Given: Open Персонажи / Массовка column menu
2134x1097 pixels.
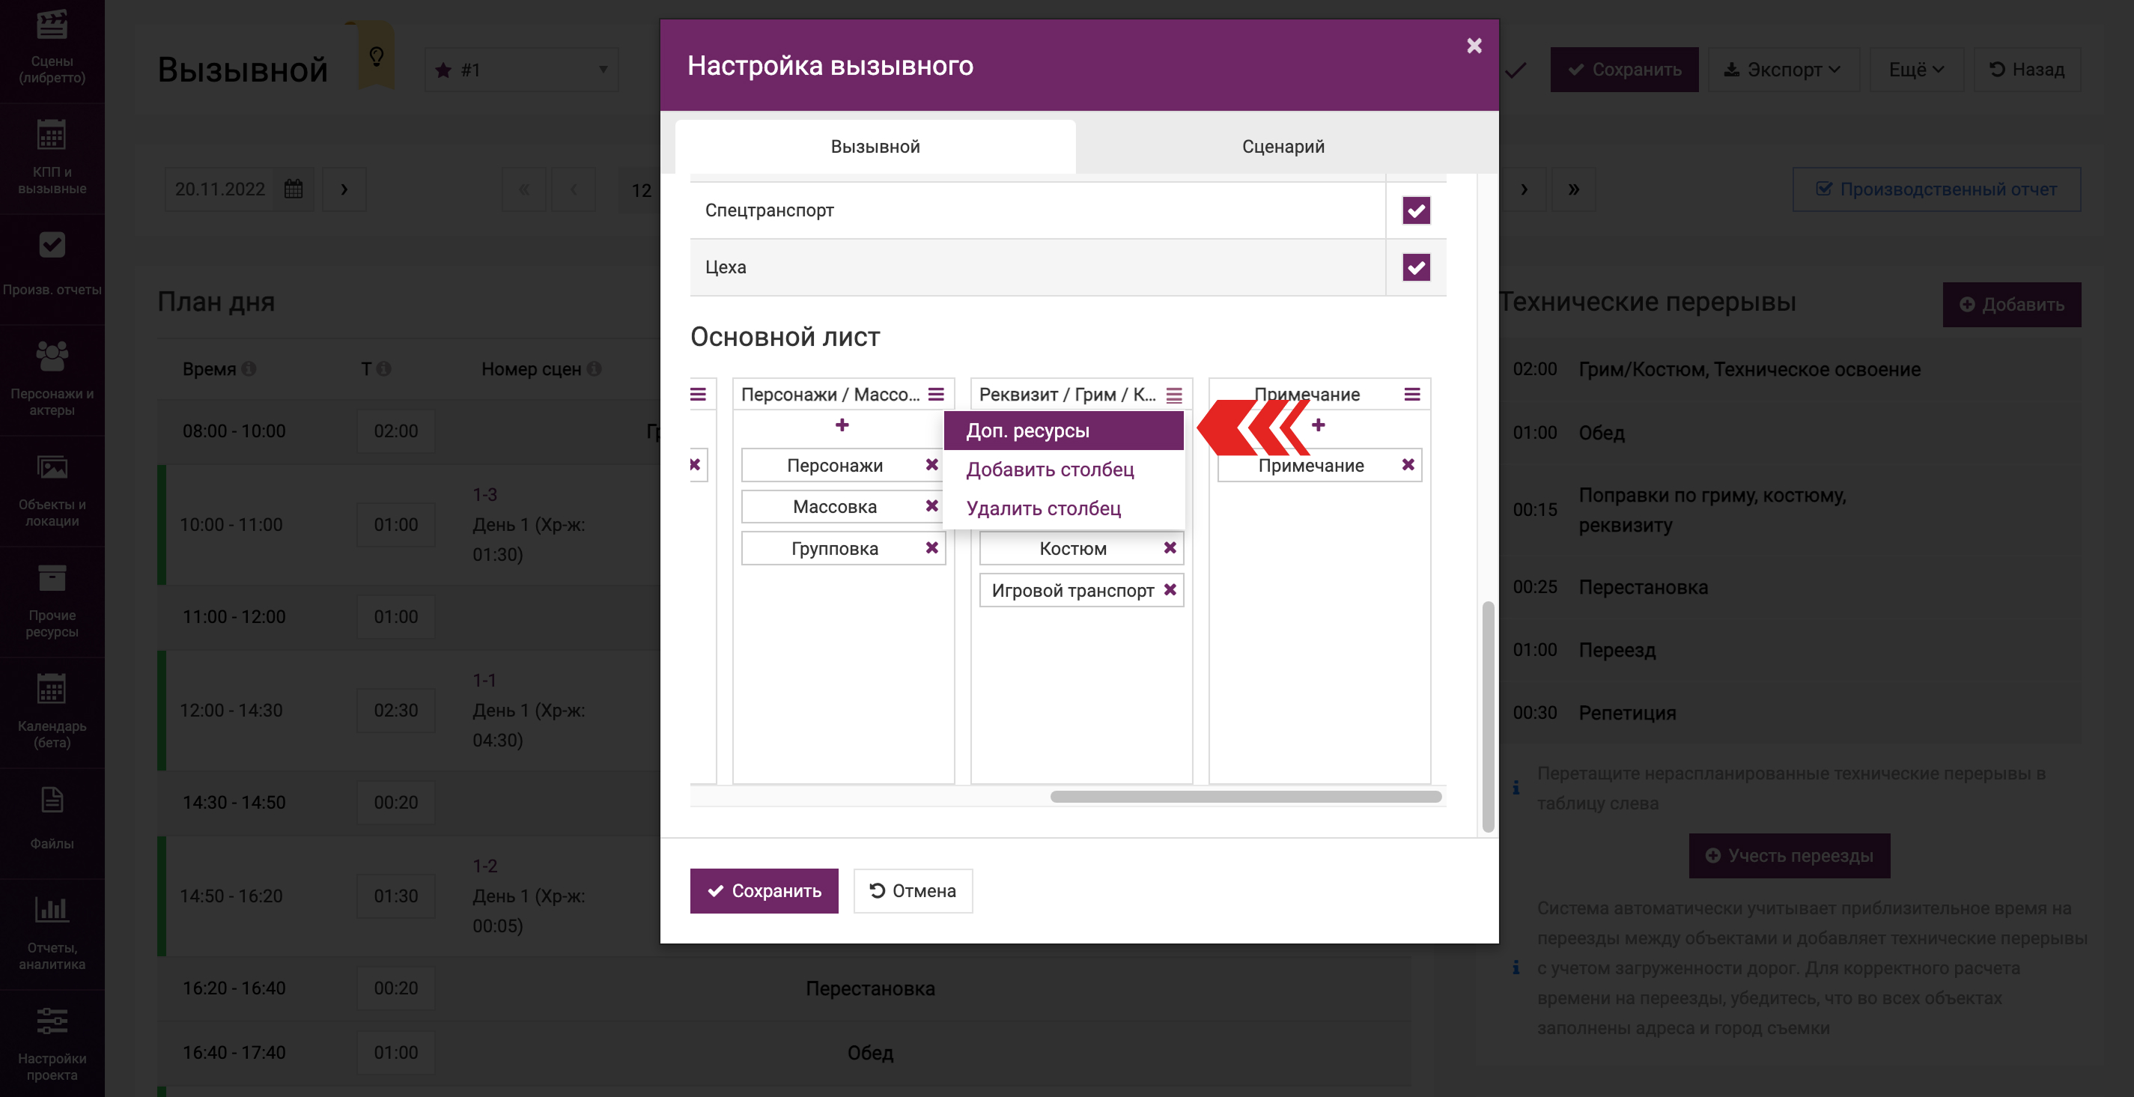Looking at the screenshot, I should pos(935,395).
